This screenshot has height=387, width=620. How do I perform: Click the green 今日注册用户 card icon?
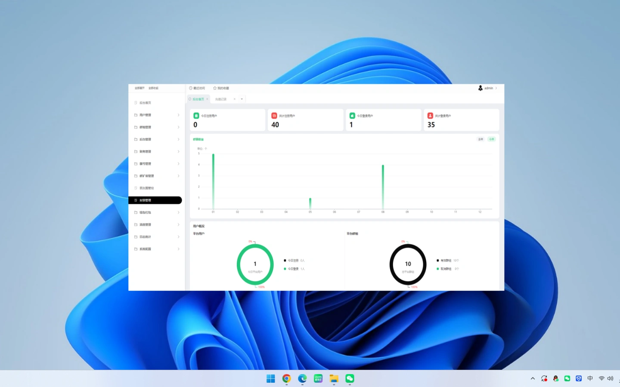point(196,116)
